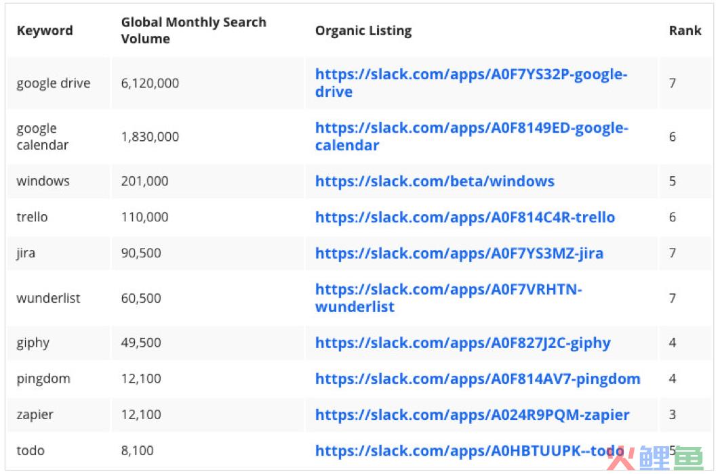The image size is (720, 474).
Task: Follow the slack.com/beta/windows link
Action: coord(435,181)
